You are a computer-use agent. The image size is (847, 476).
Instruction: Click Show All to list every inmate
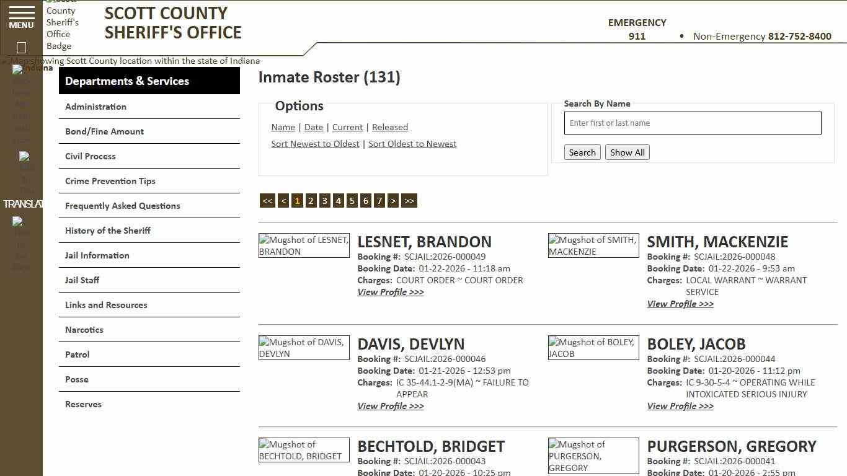627,152
